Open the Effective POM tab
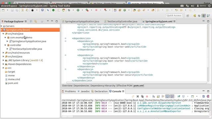Image resolution: width=212 pixels, height=119 pixels. (125, 86)
